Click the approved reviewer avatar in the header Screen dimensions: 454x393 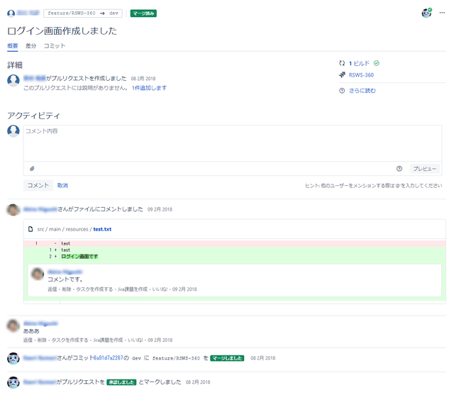pyautogui.click(x=426, y=13)
